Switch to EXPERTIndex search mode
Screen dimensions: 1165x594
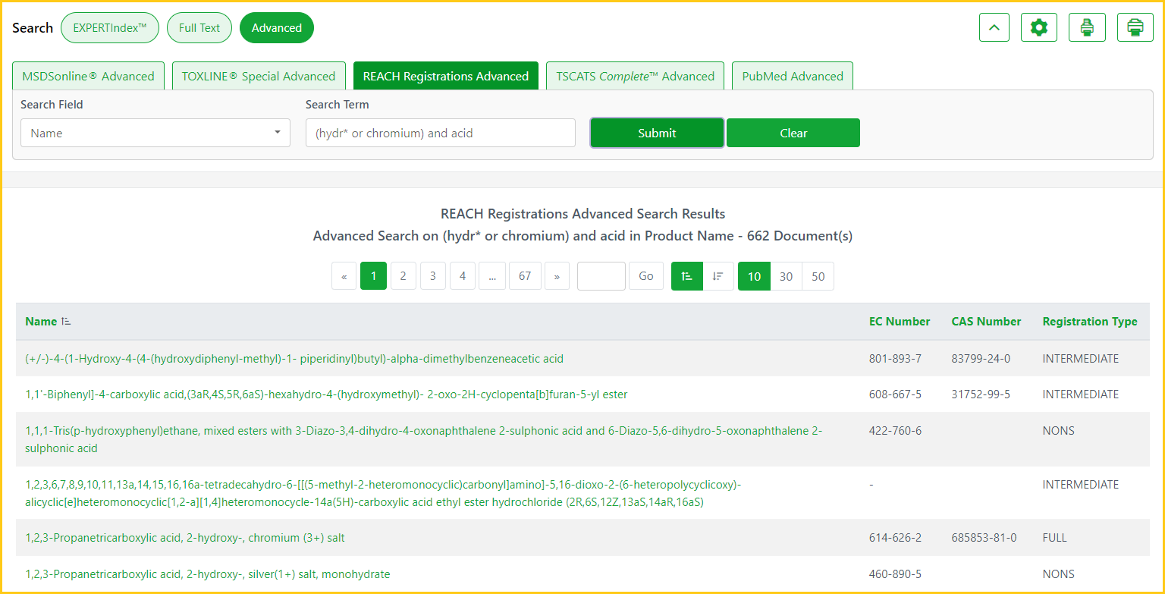(x=110, y=28)
